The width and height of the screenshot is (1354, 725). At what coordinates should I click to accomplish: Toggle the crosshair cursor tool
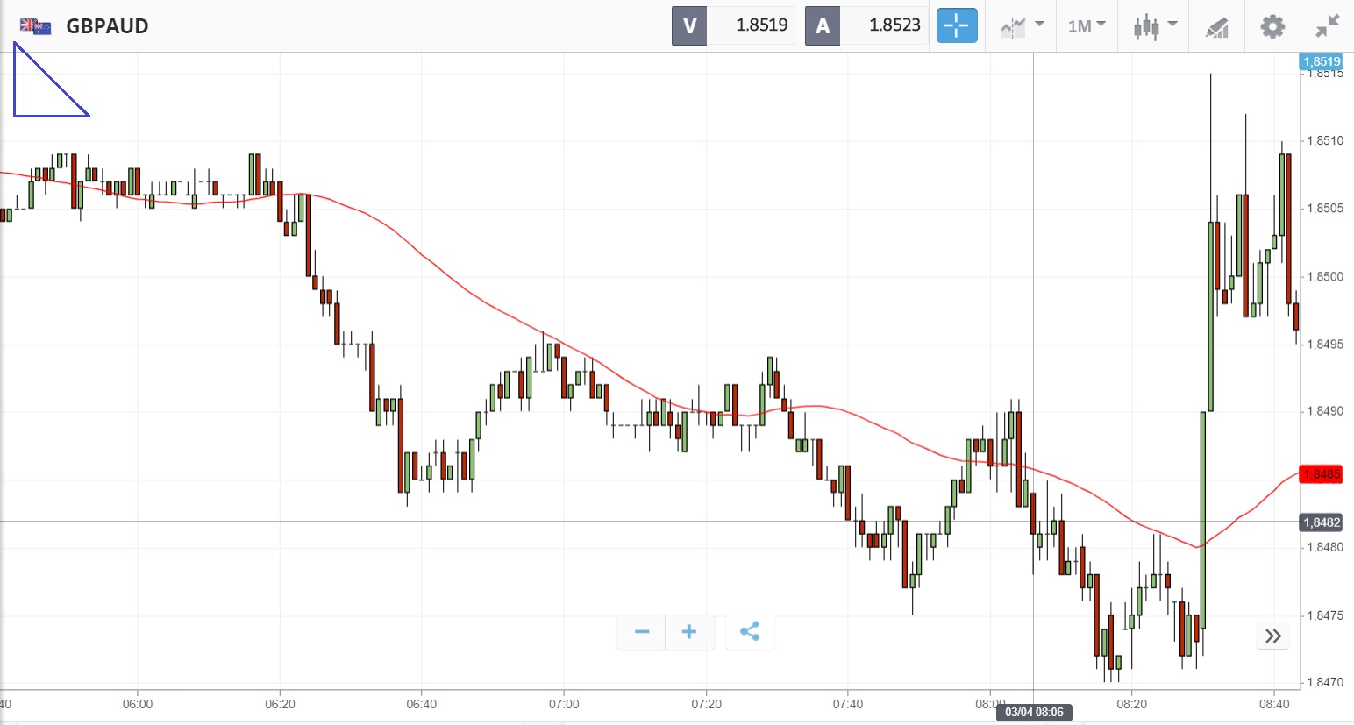tap(957, 26)
